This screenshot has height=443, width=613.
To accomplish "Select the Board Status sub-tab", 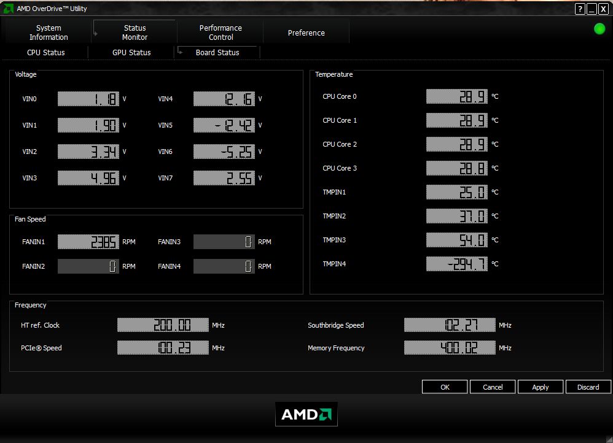I will [217, 52].
